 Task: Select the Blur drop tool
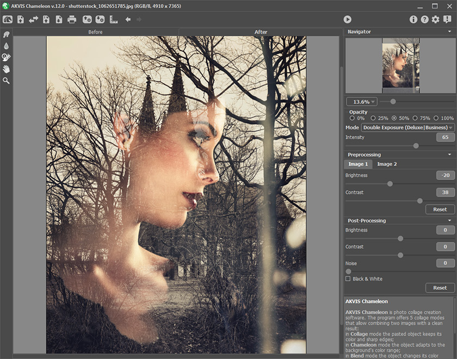pos(7,46)
